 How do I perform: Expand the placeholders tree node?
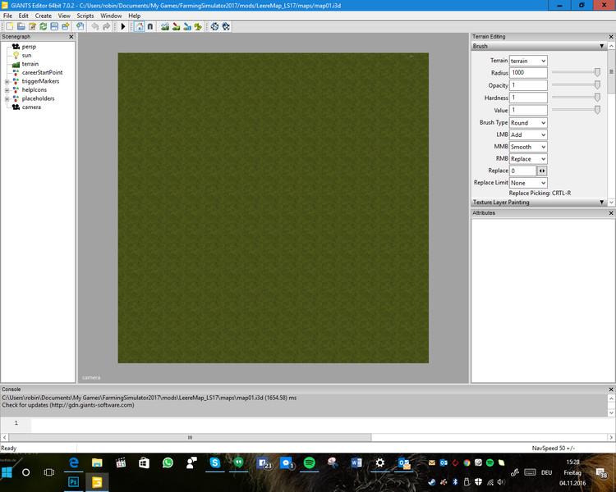(7, 98)
